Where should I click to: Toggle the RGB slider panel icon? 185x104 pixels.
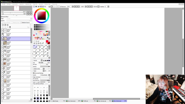(x=36, y=7)
